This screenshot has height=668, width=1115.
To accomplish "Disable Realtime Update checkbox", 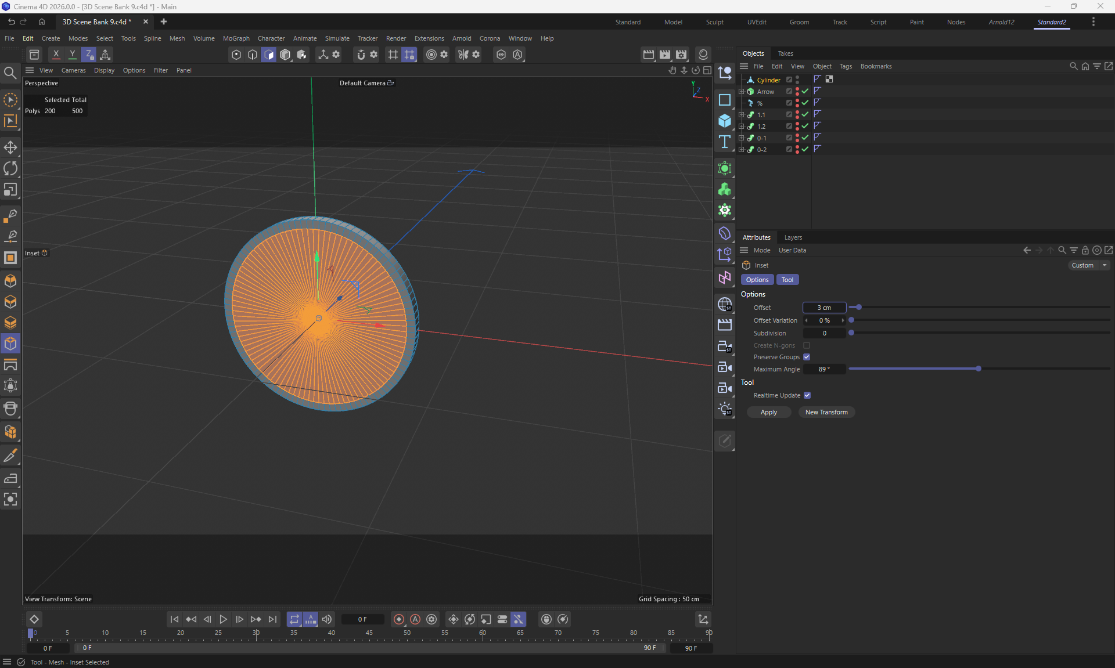I will click(x=807, y=395).
